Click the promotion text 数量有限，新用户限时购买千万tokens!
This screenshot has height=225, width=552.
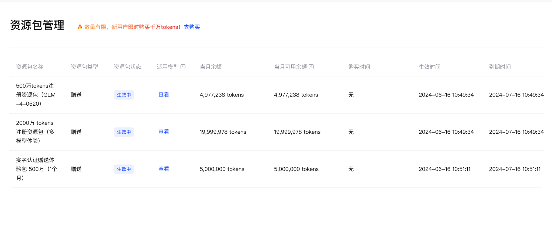(132, 27)
